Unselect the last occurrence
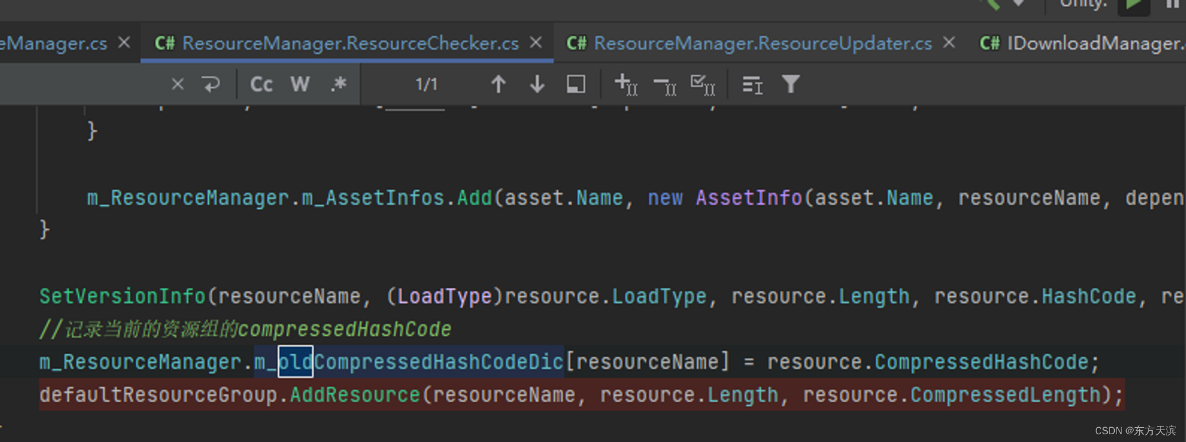 [x=665, y=86]
